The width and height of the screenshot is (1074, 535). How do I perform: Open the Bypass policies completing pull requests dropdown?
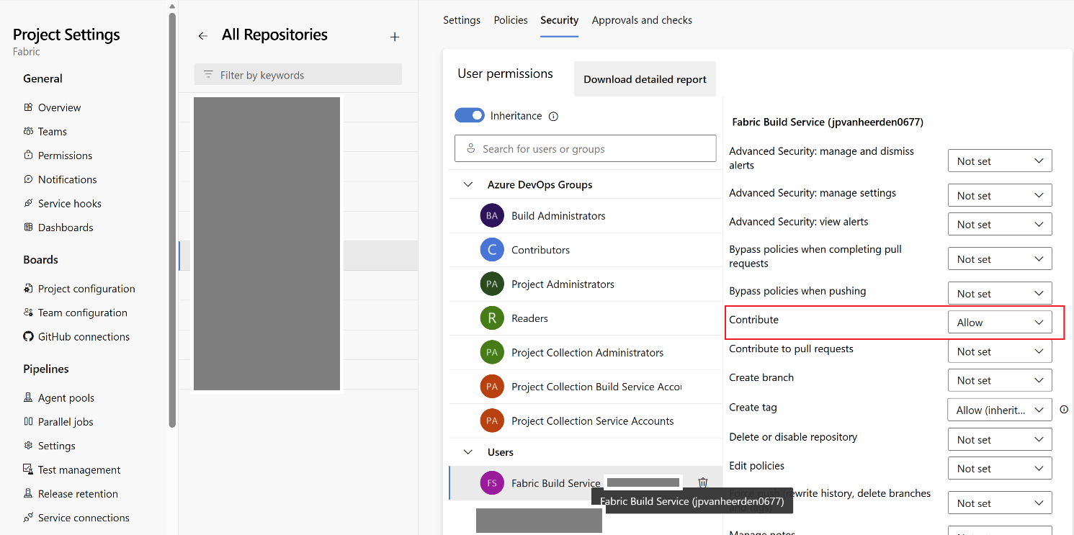(1000, 259)
